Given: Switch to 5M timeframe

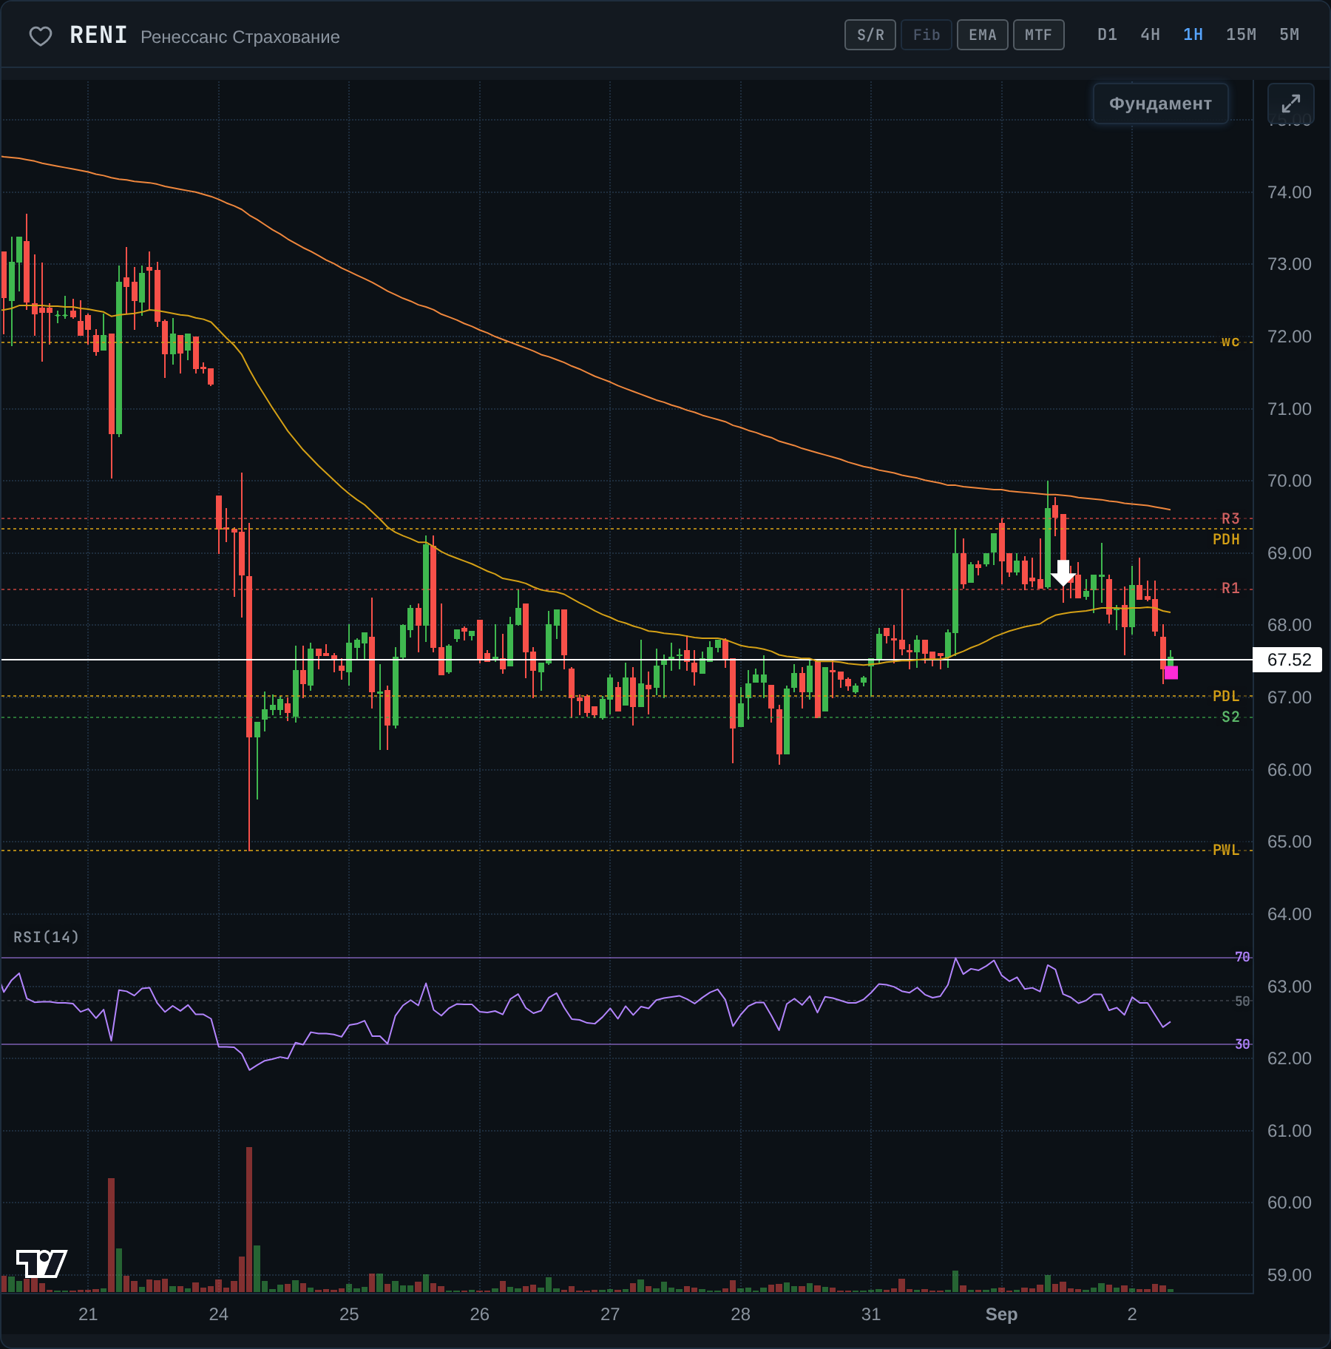Looking at the screenshot, I should click(1289, 35).
